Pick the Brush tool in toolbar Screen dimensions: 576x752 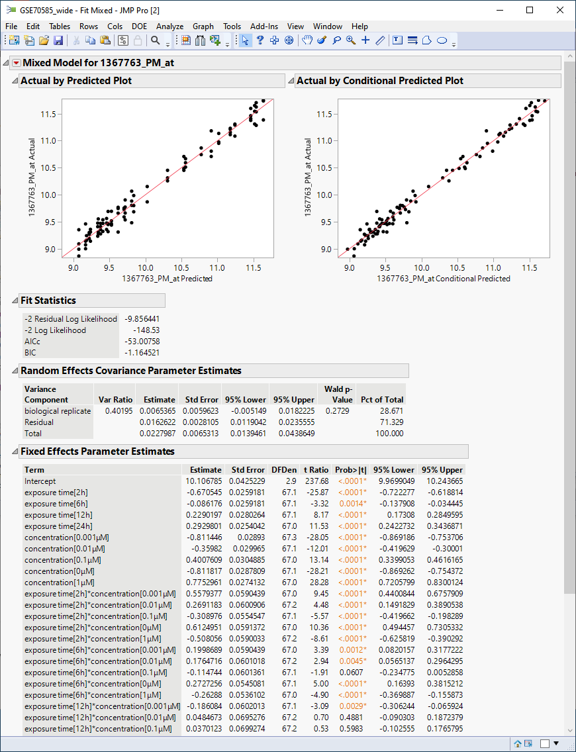[322, 40]
